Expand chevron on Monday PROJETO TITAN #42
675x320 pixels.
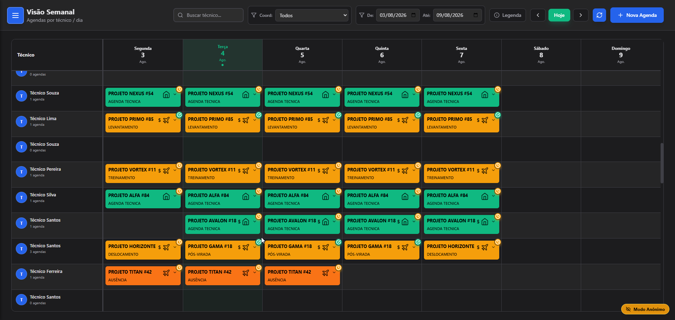tap(175, 273)
